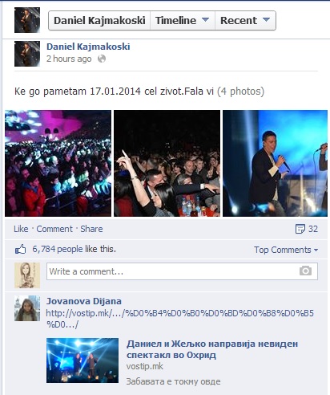This screenshot has width=330, height=395.
Task: Open the vostip.mk article headline link
Action: 212,349
